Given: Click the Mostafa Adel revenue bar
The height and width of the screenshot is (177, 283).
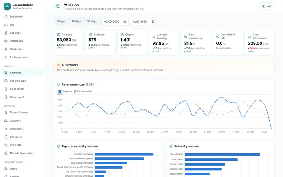Looking at the screenshot, I should pos(222,155).
